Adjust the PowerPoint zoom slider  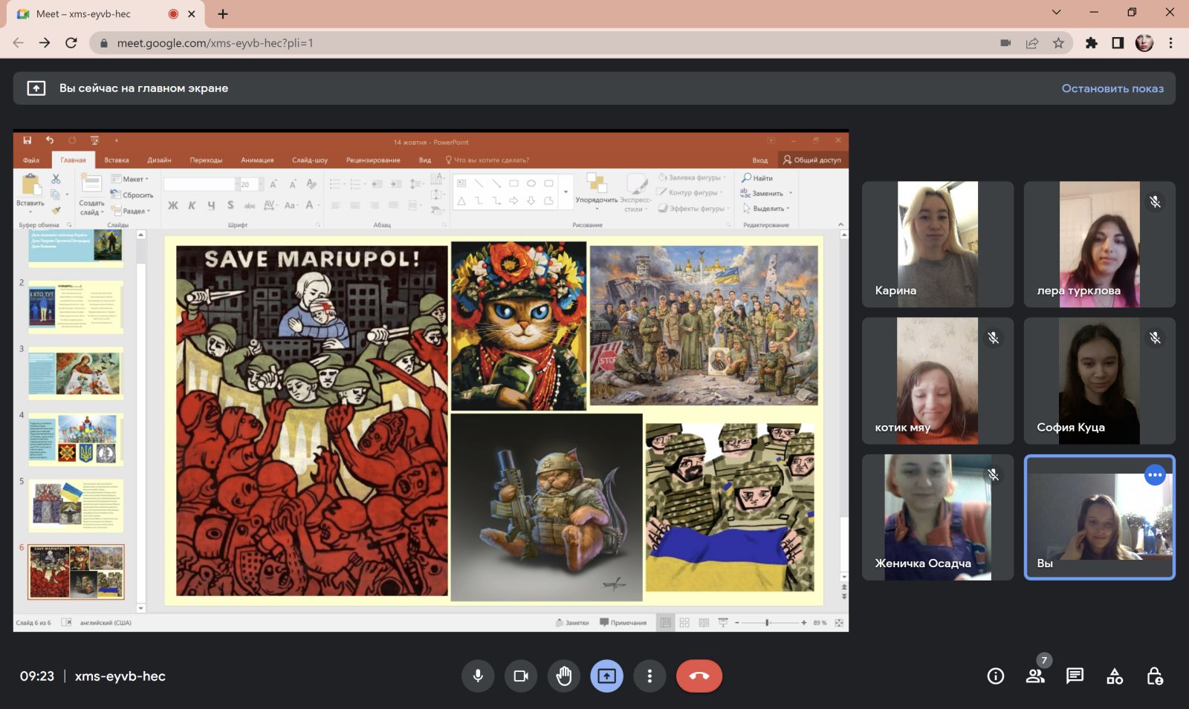click(x=768, y=623)
